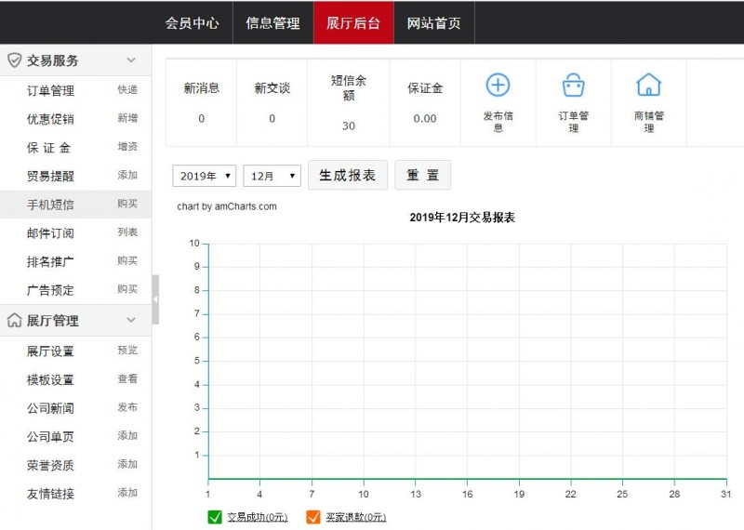
Task: Toggle the 交易成功 green legend checkbox
Action: 215,517
